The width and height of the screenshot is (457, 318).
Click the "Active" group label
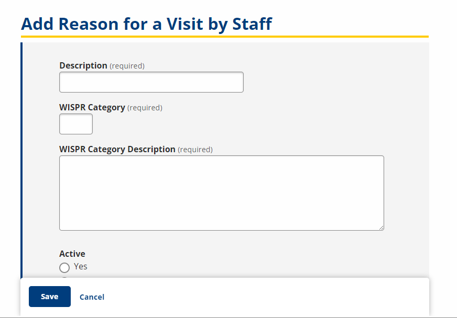[72, 254]
